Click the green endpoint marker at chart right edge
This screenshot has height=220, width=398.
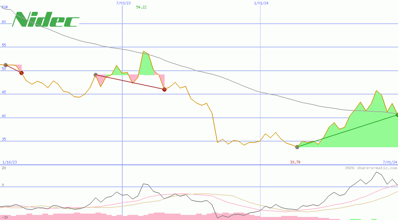click(396, 115)
